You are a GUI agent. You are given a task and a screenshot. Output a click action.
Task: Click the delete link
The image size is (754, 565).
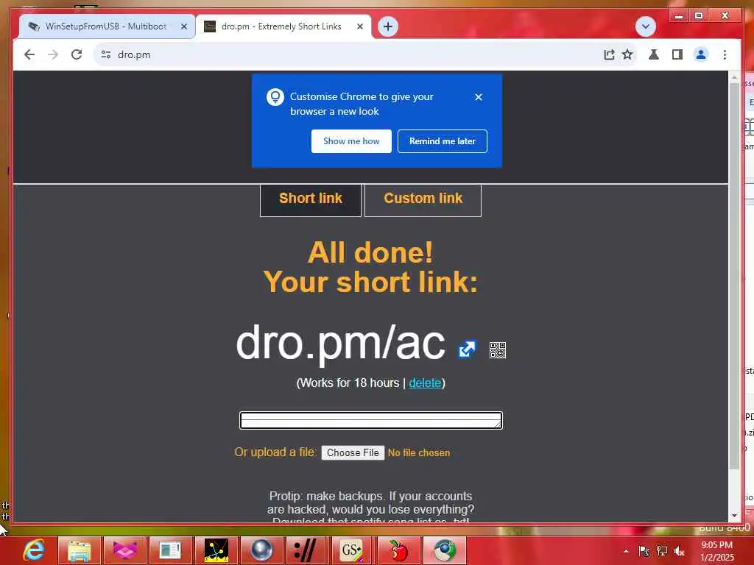tap(425, 383)
